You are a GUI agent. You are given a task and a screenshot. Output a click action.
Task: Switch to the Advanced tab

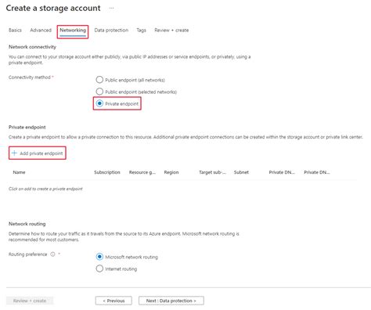(x=41, y=31)
